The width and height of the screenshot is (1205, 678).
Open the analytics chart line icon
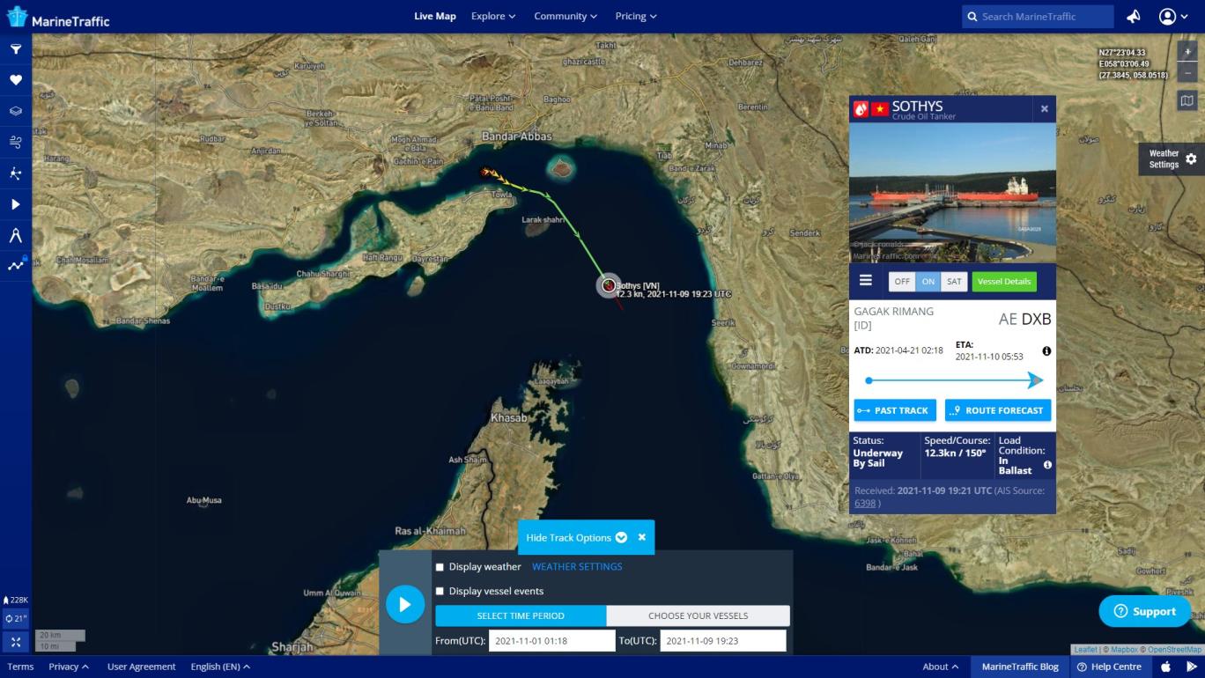(x=16, y=265)
